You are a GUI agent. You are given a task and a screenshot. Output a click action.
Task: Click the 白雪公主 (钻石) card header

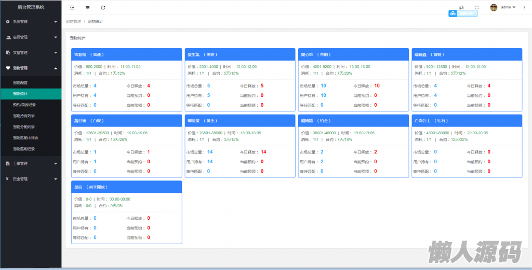coord(466,121)
